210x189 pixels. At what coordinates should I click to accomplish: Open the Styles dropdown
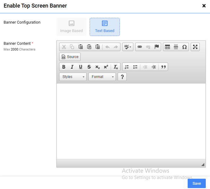point(73,77)
